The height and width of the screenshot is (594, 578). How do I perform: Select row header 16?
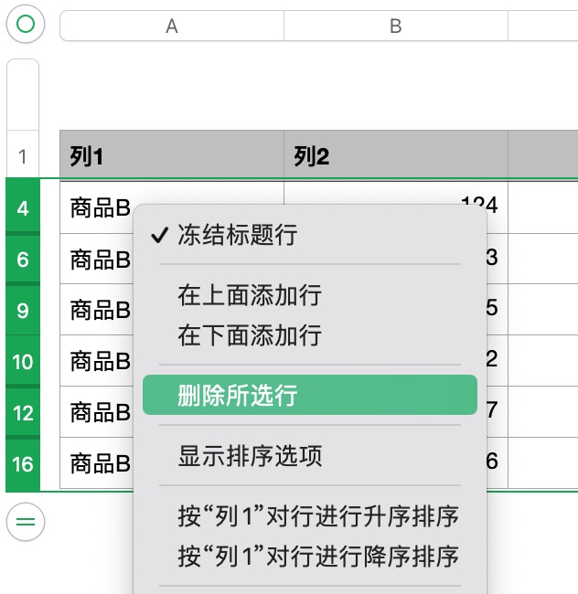23,464
